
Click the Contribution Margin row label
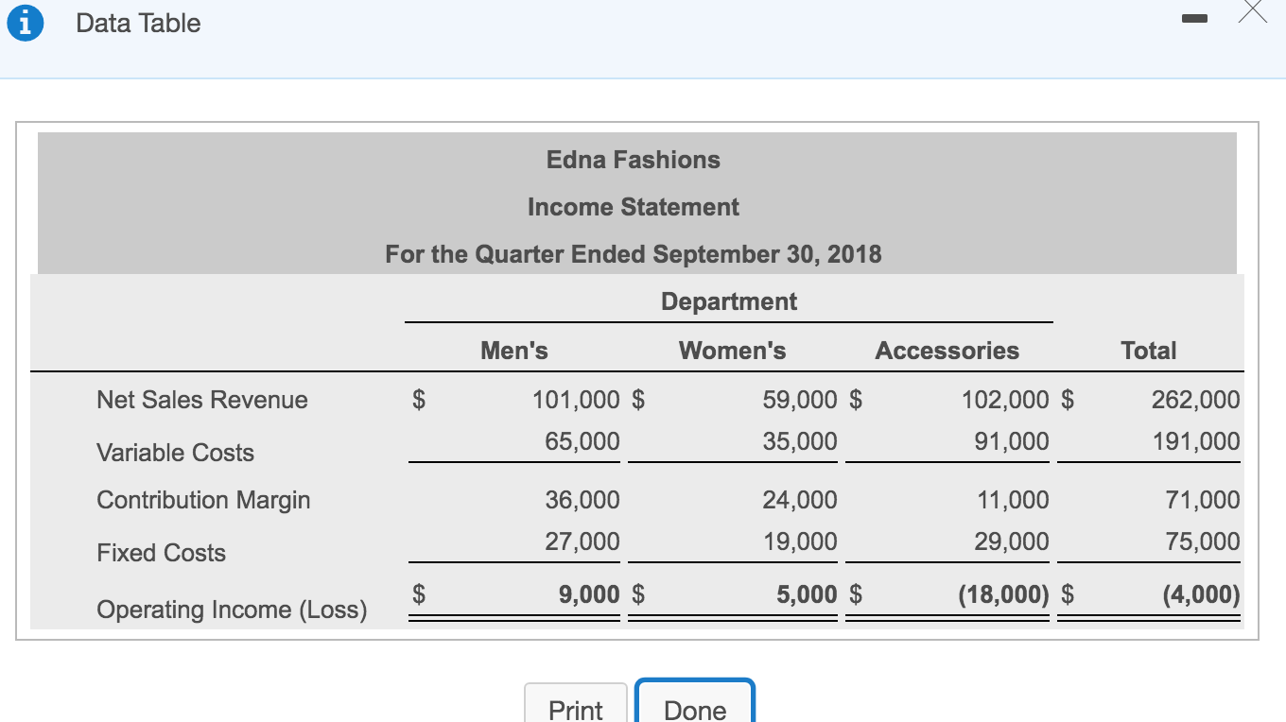tap(202, 500)
